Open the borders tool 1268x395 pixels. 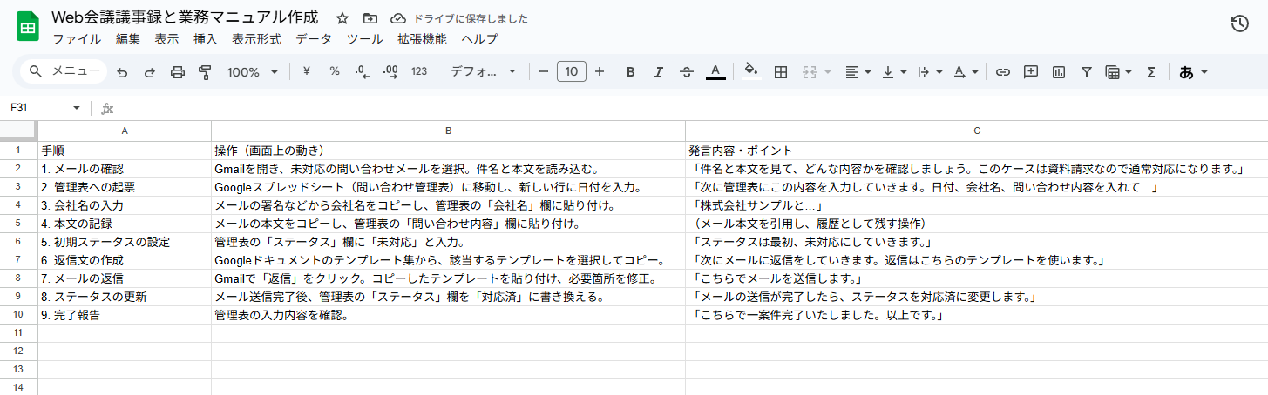[x=781, y=71]
